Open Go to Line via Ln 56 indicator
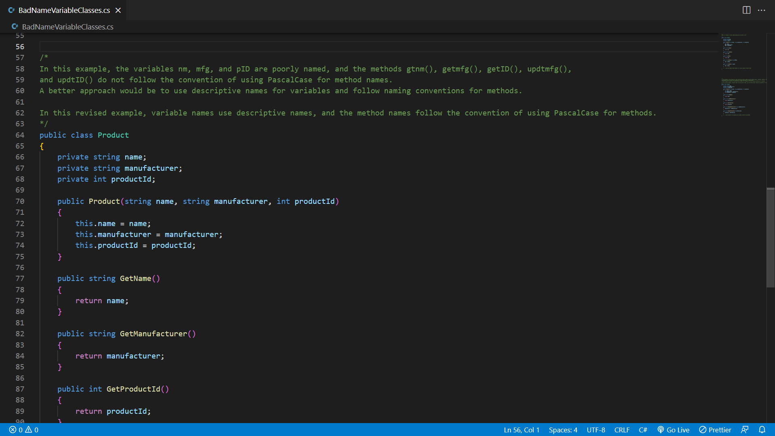The width and height of the screenshot is (775, 436). (522, 430)
